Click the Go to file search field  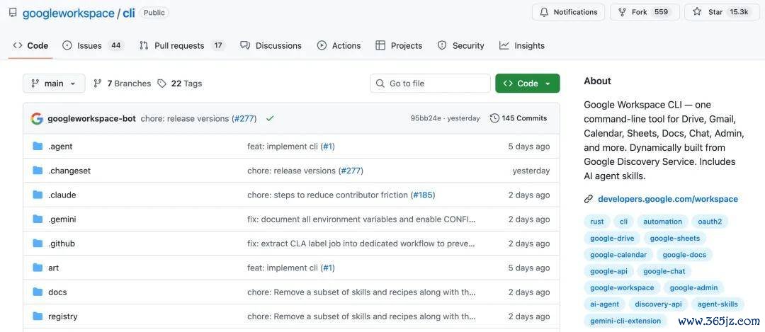tap(431, 84)
